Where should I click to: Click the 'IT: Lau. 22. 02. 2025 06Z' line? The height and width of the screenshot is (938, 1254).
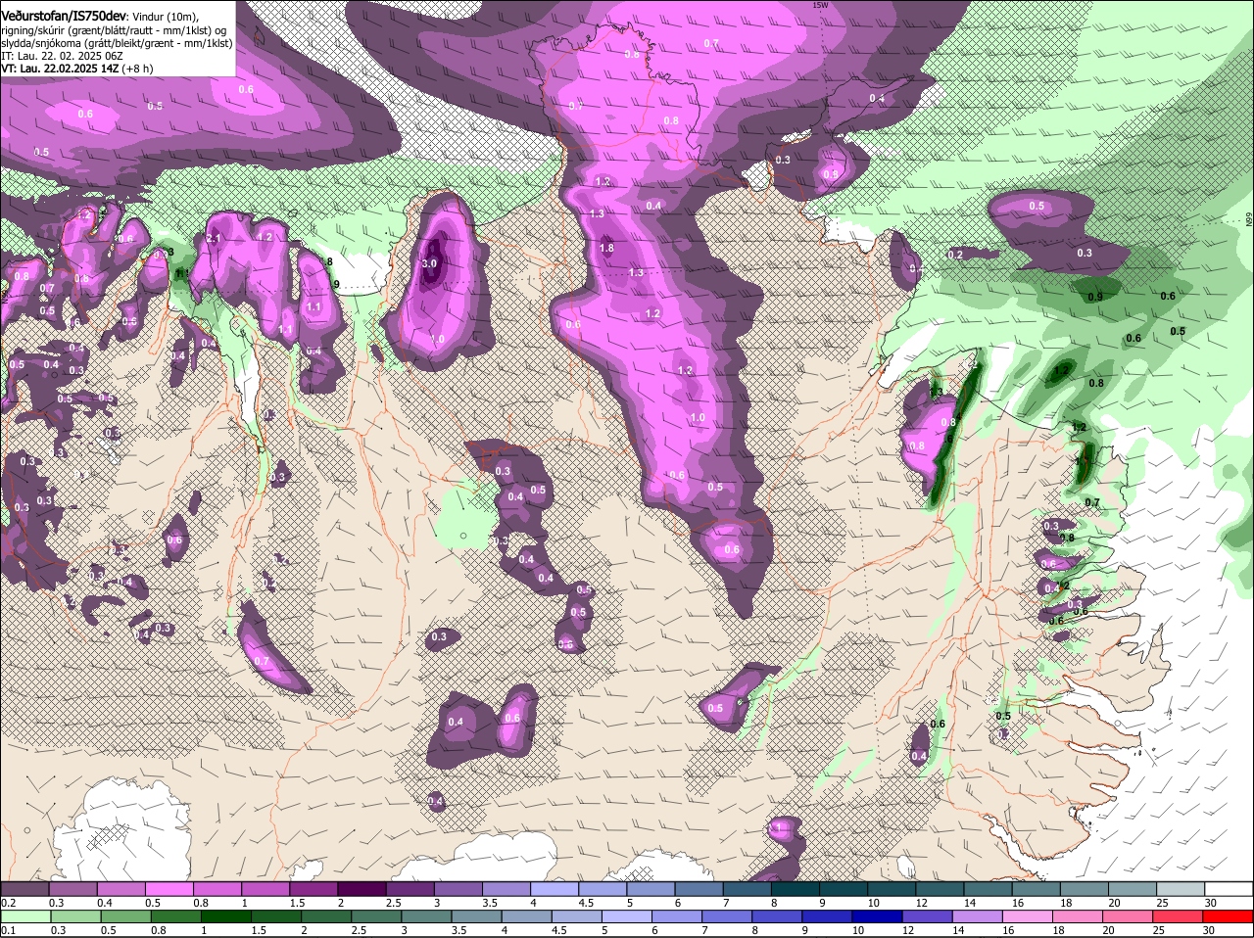tap(62, 56)
